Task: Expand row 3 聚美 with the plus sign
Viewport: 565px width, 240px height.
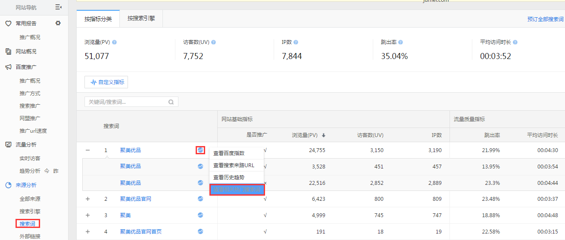Action: click(x=88, y=215)
